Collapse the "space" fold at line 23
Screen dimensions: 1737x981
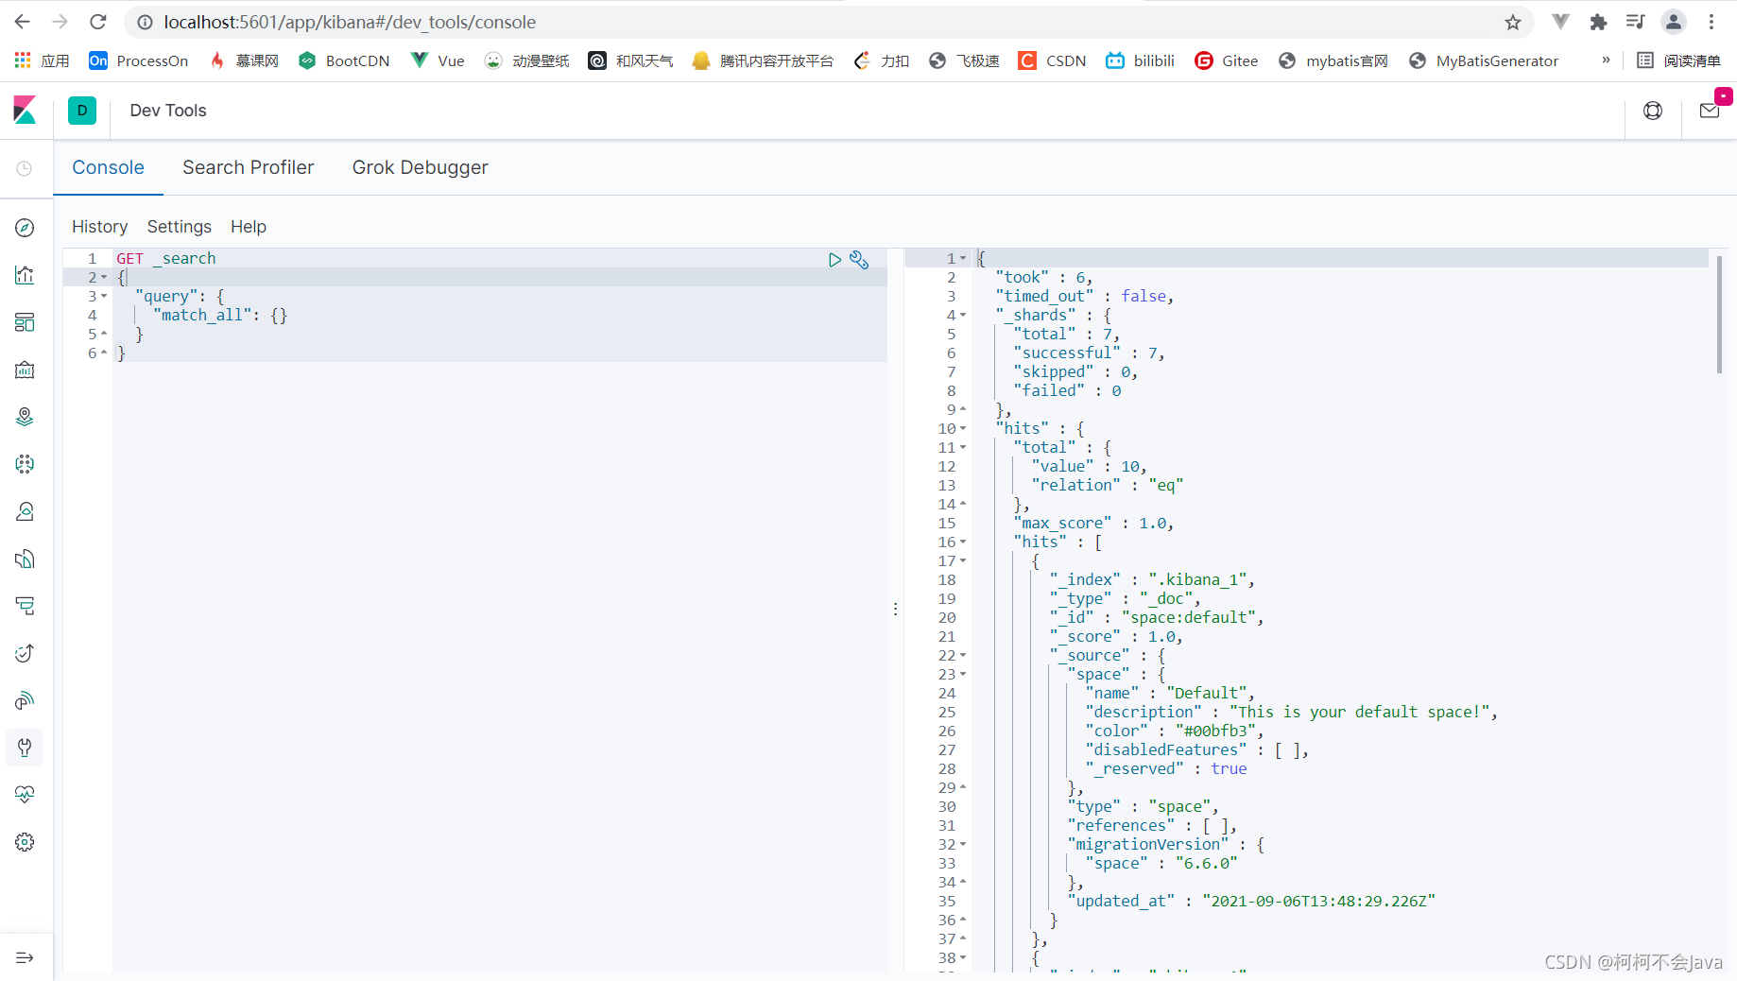(963, 675)
